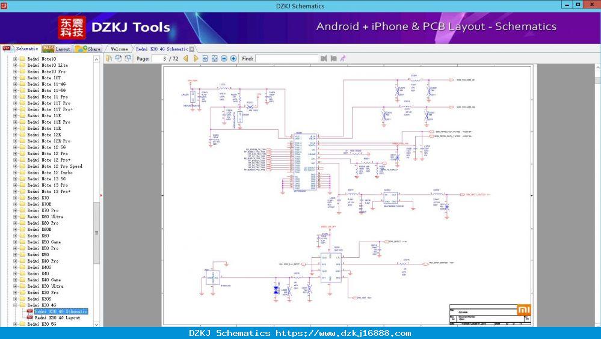Expand the Redmi Note 13 Pro+ node
The height and width of the screenshot is (339, 601).
coord(15,192)
